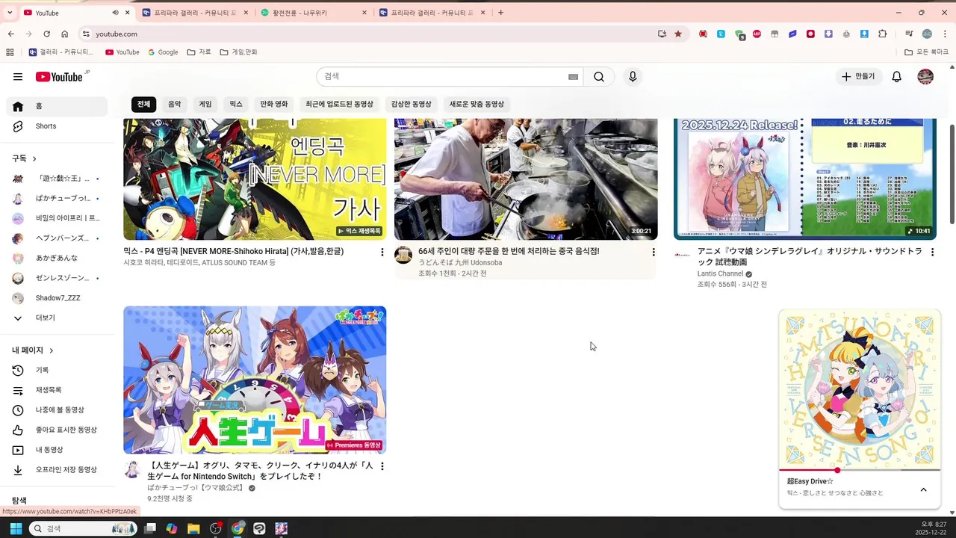Image resolution: width=956 pixels, height=538 pixels.
Task: Open the Lantis Channel link
Action: (720, 274)
